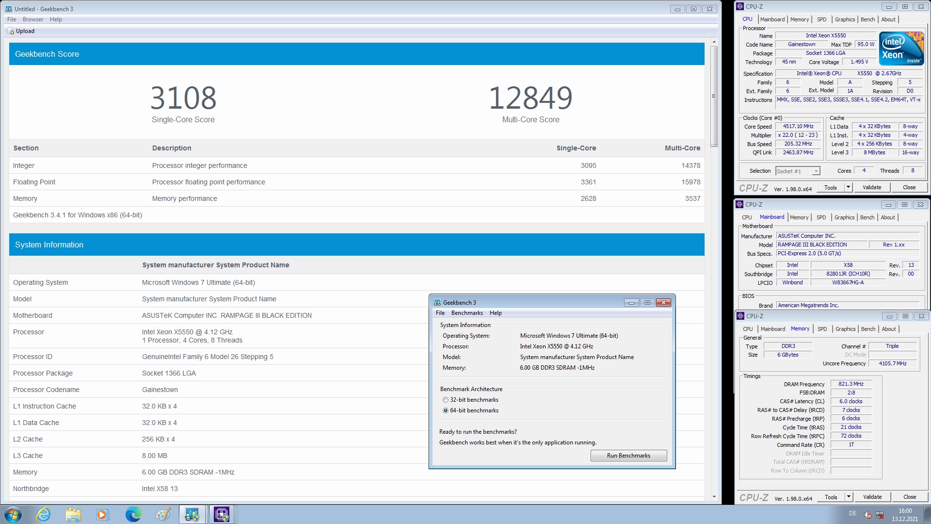Image resolution: width=931 pixels, height=524 pixels.
Task: Switch to Bench tab in top CPU-Z
Action: [867, 19]
